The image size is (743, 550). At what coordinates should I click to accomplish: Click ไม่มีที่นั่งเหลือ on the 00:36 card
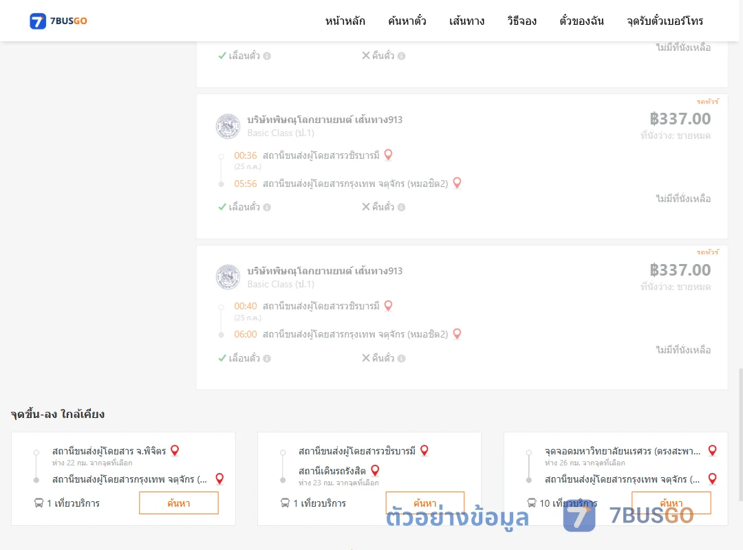tap(683, 199)
